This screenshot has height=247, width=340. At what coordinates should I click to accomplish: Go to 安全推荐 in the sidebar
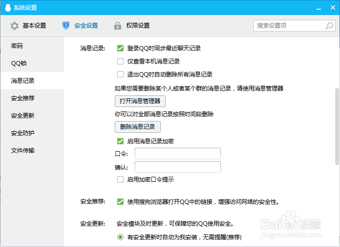point(32,98)
